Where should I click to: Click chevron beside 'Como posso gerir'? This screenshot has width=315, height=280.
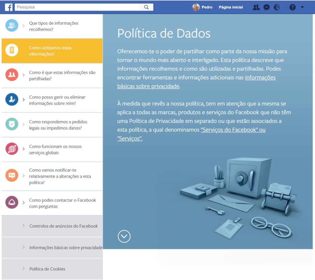pyautogui.click(x=23, y=100)
